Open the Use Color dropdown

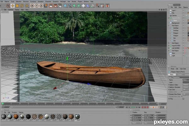click(x=186, y=90)
